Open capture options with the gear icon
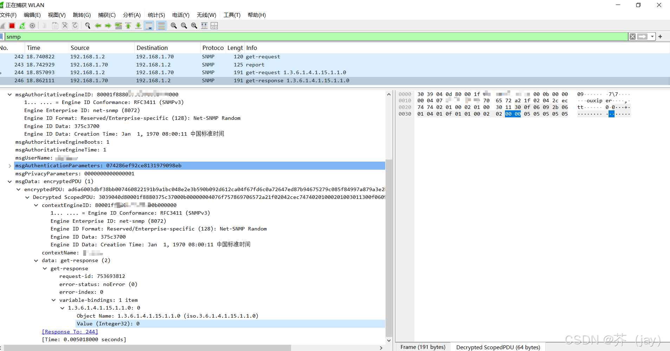 [x=32, y=25]
